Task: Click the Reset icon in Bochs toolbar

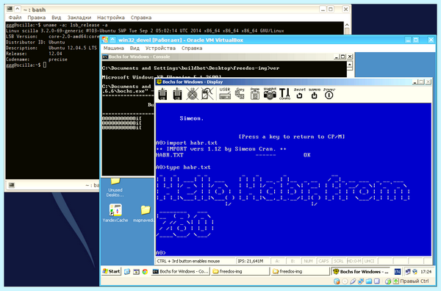Action: (299, 93)
